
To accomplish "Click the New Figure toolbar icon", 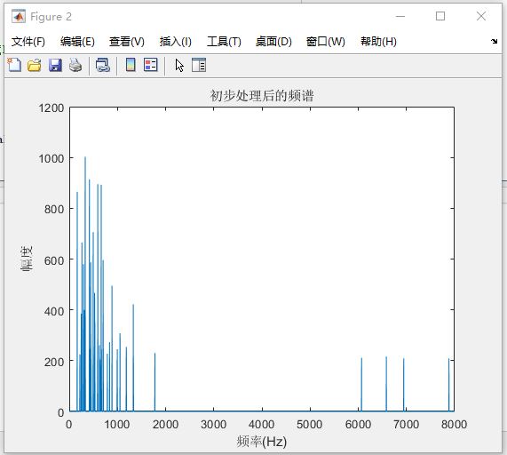I will pyautogui.click(x=14, y=65).
